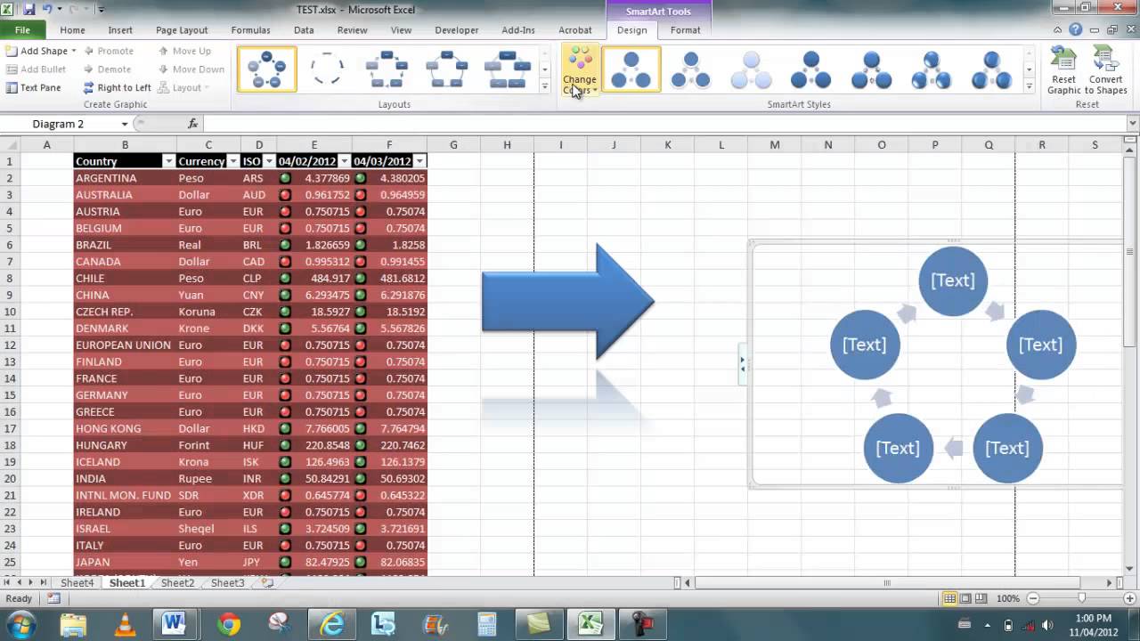Click the Excel Help question mark icon
This screenshot has width=1140, height=641.
pyautogui.click(x=1075, y=29)
